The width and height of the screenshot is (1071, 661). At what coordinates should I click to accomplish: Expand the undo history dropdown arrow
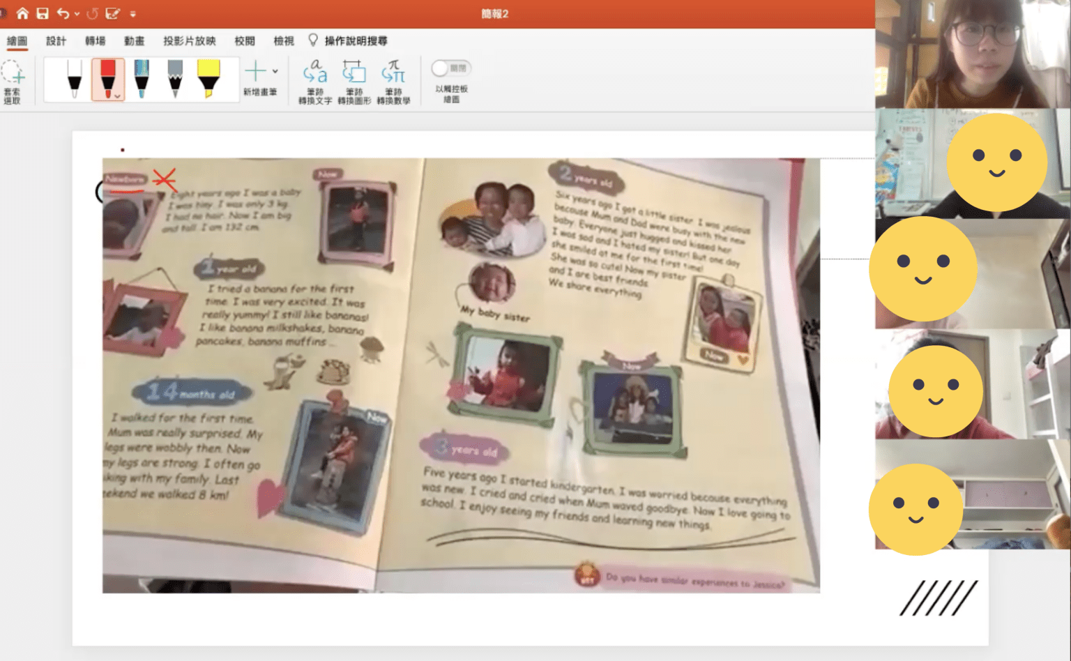[77, 14]
